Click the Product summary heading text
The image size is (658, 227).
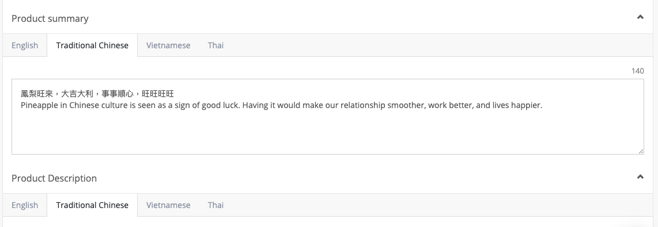pos(50,18)
